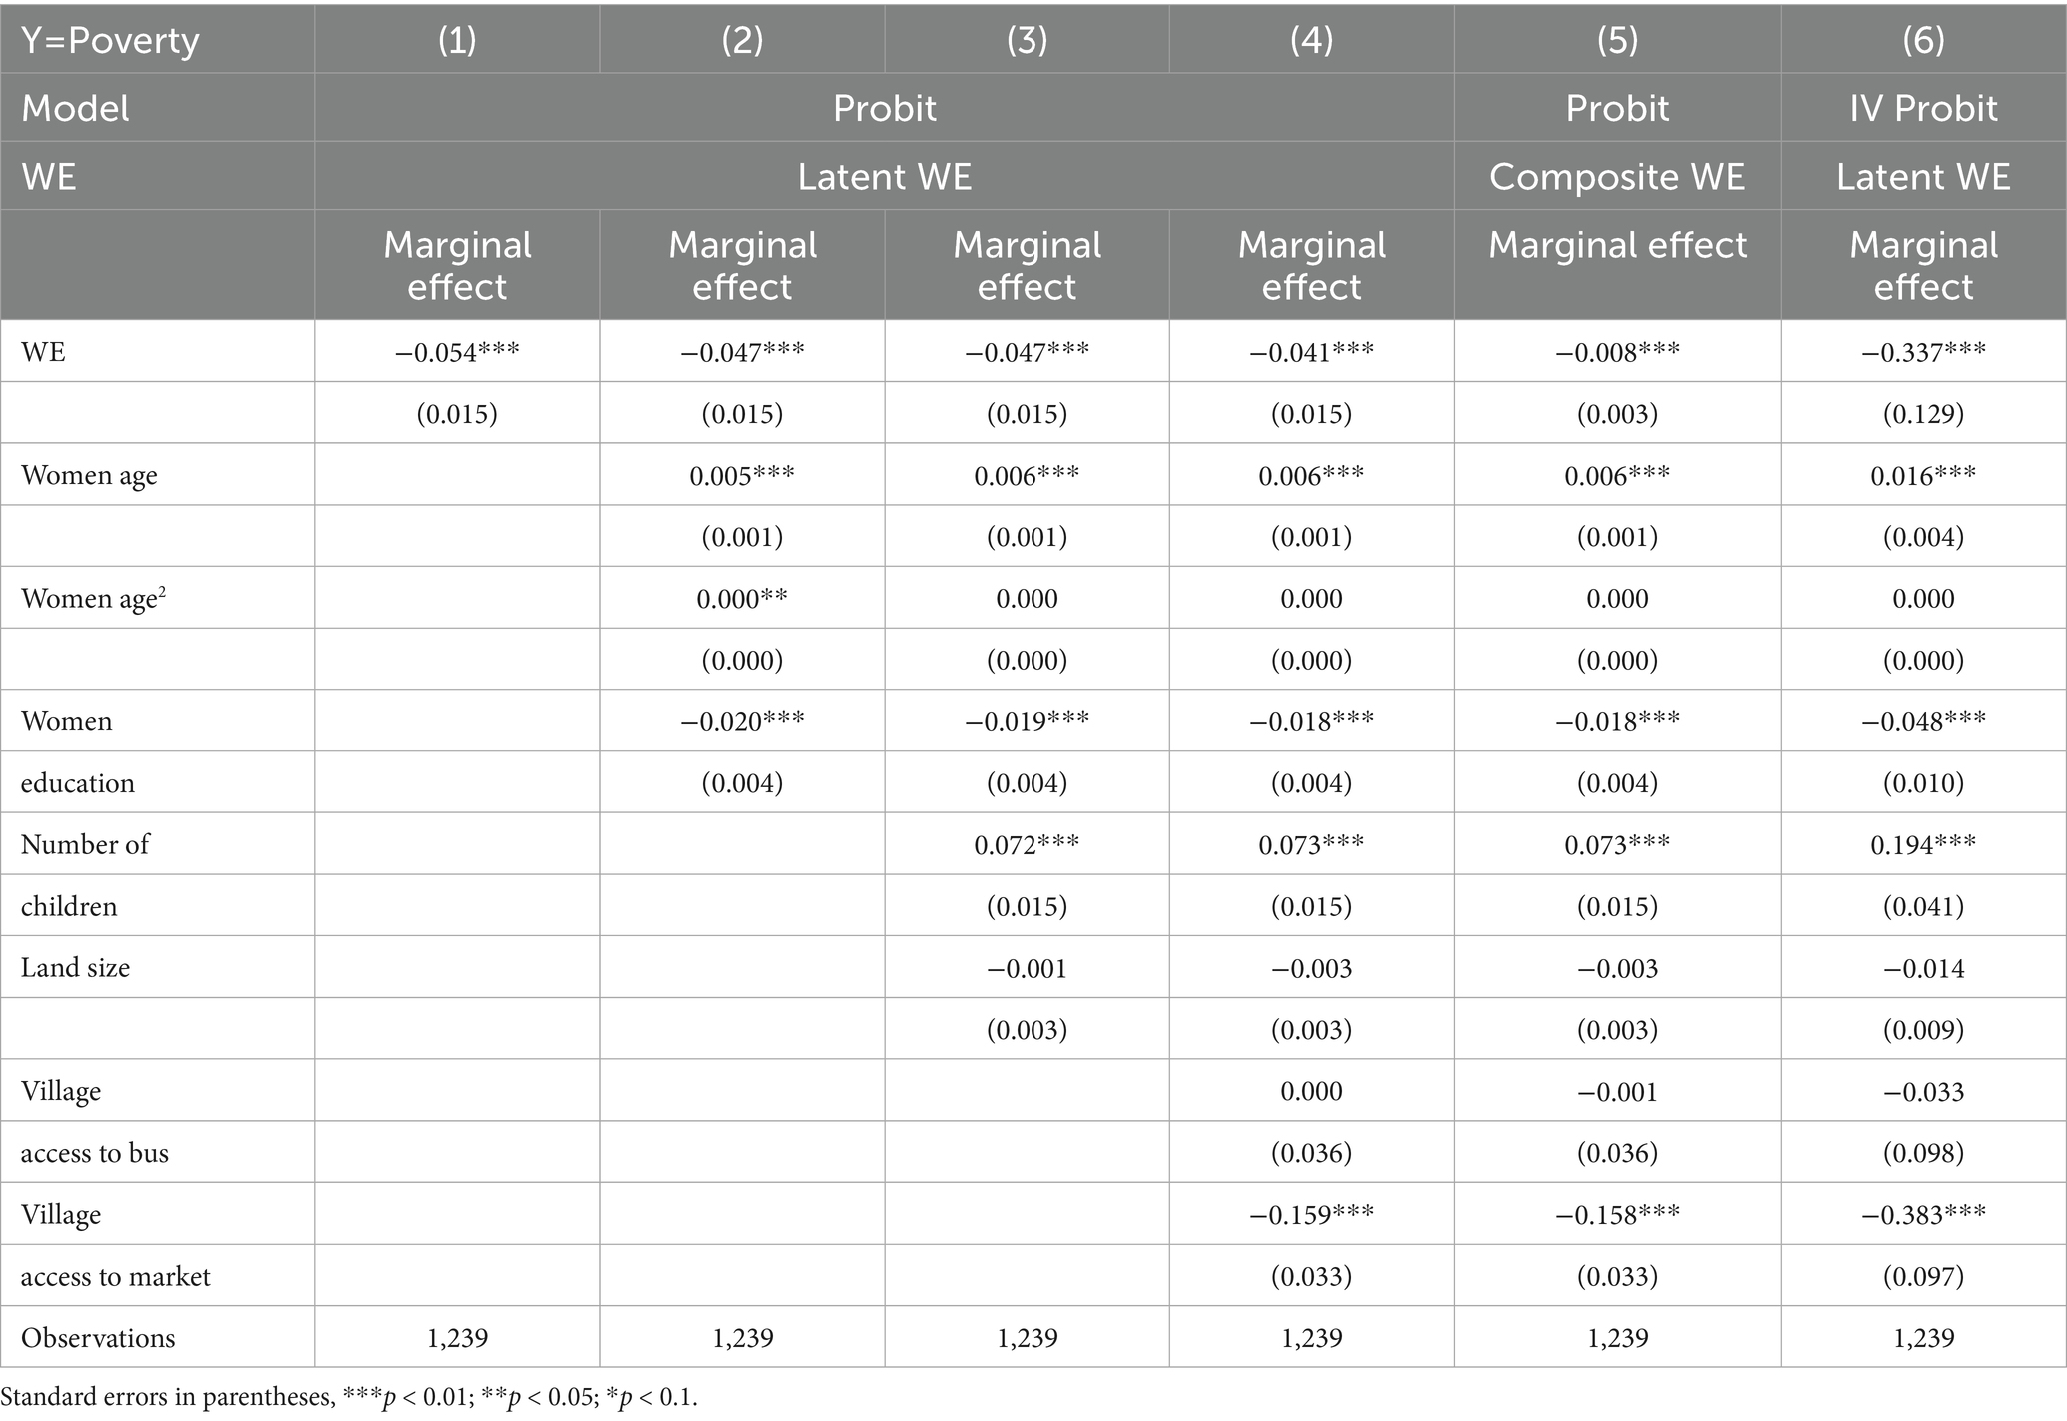2067x1421 pixels.
Task: Click the Observations row label
Action: coord(98,1338)
